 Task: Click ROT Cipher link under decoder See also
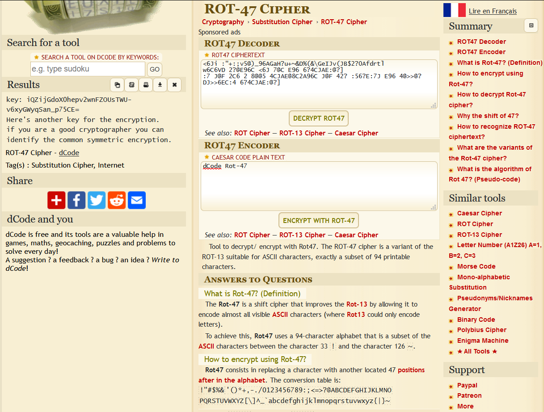point(252,133)
